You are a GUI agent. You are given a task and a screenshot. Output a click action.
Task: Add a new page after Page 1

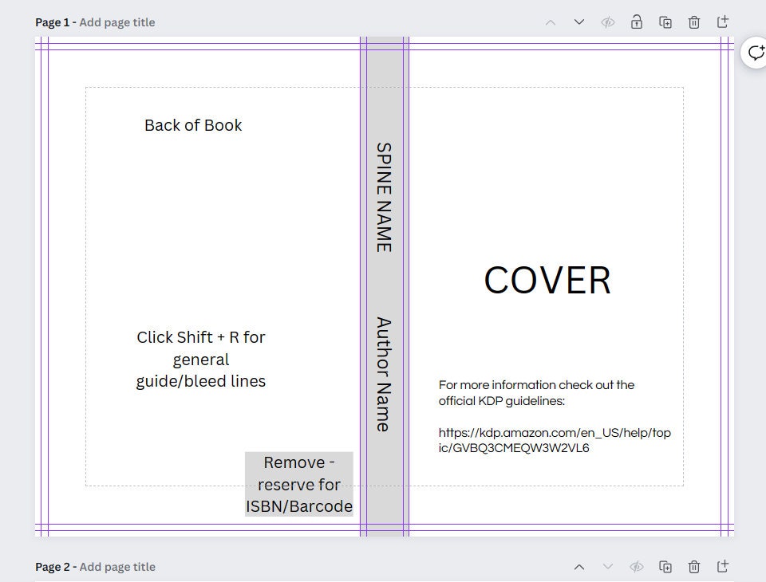pyautogui.click(x=722, y=22)
